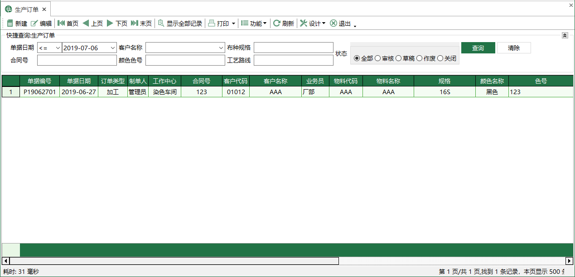Click the 颜色色号 input field
Image resolution: width=575 pixels, height=277 pixels.
[x=185, y=60]
